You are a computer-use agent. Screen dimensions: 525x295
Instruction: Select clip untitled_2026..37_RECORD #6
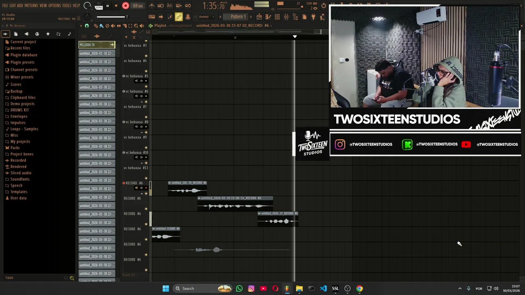(278, 219)
